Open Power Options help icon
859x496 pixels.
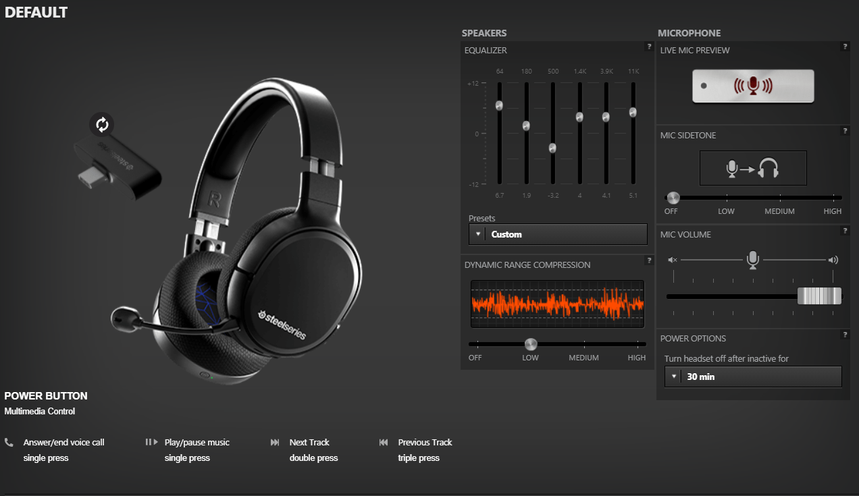pos(845,335)
